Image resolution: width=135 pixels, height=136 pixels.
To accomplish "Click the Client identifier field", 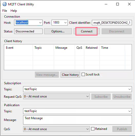I will pyautogui.click(x=112, y=23).
